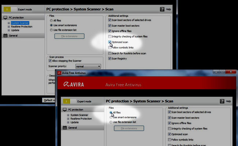Click Help link in back window
Image resolution: width=238 pixels, height=146 pixels.
point(168,9)
